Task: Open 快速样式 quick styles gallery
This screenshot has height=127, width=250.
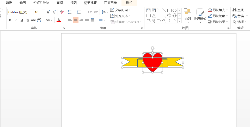Action: 200,16
